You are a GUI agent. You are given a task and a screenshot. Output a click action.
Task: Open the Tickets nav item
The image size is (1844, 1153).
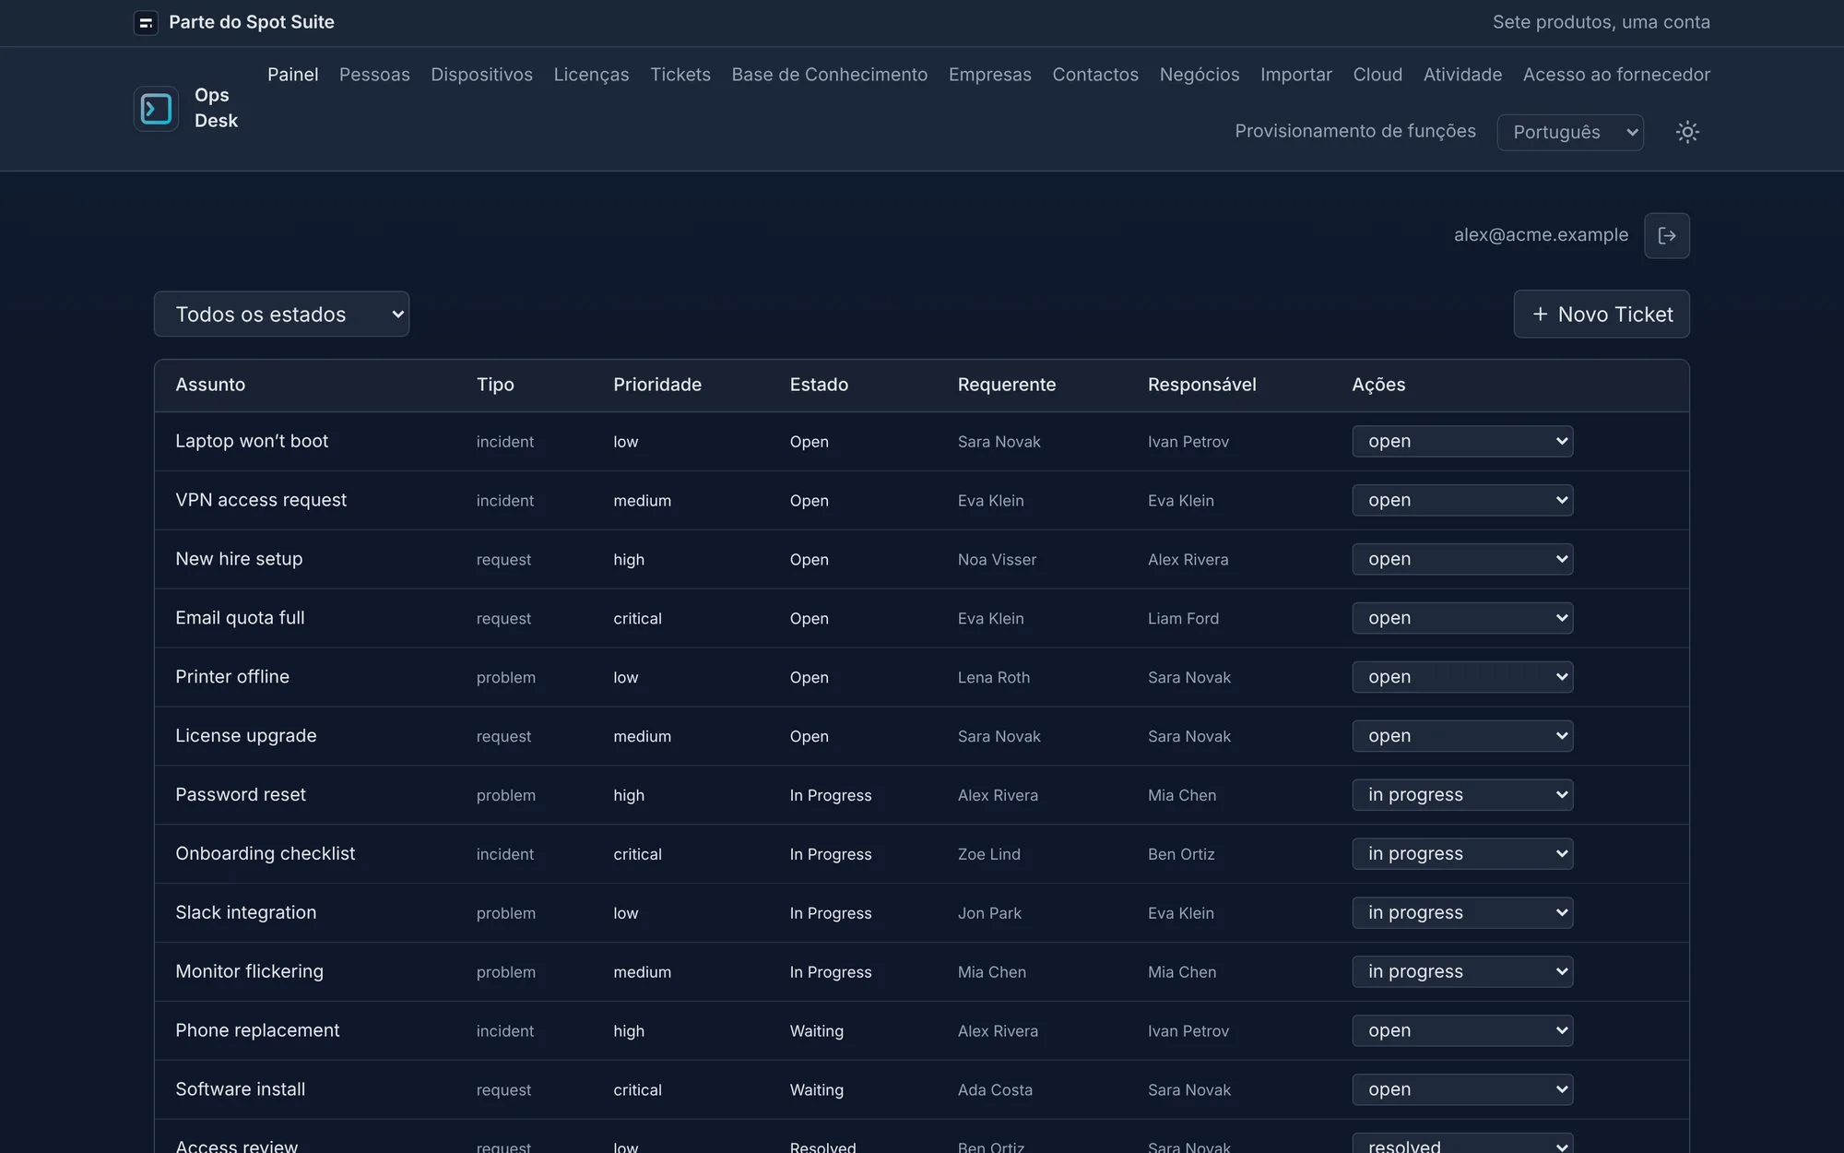click(x=680, y=75)
